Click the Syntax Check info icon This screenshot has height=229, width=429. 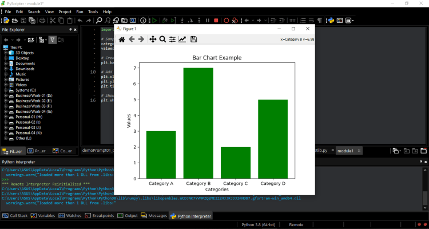pos(143,21)
